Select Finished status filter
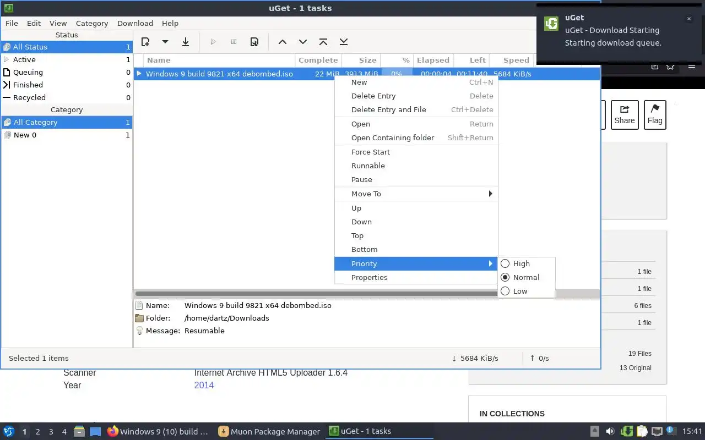The width and height of the screenshot is (705, 440). [67, 85]
